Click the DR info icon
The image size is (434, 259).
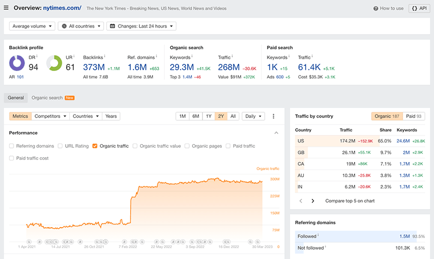point(37,56)
